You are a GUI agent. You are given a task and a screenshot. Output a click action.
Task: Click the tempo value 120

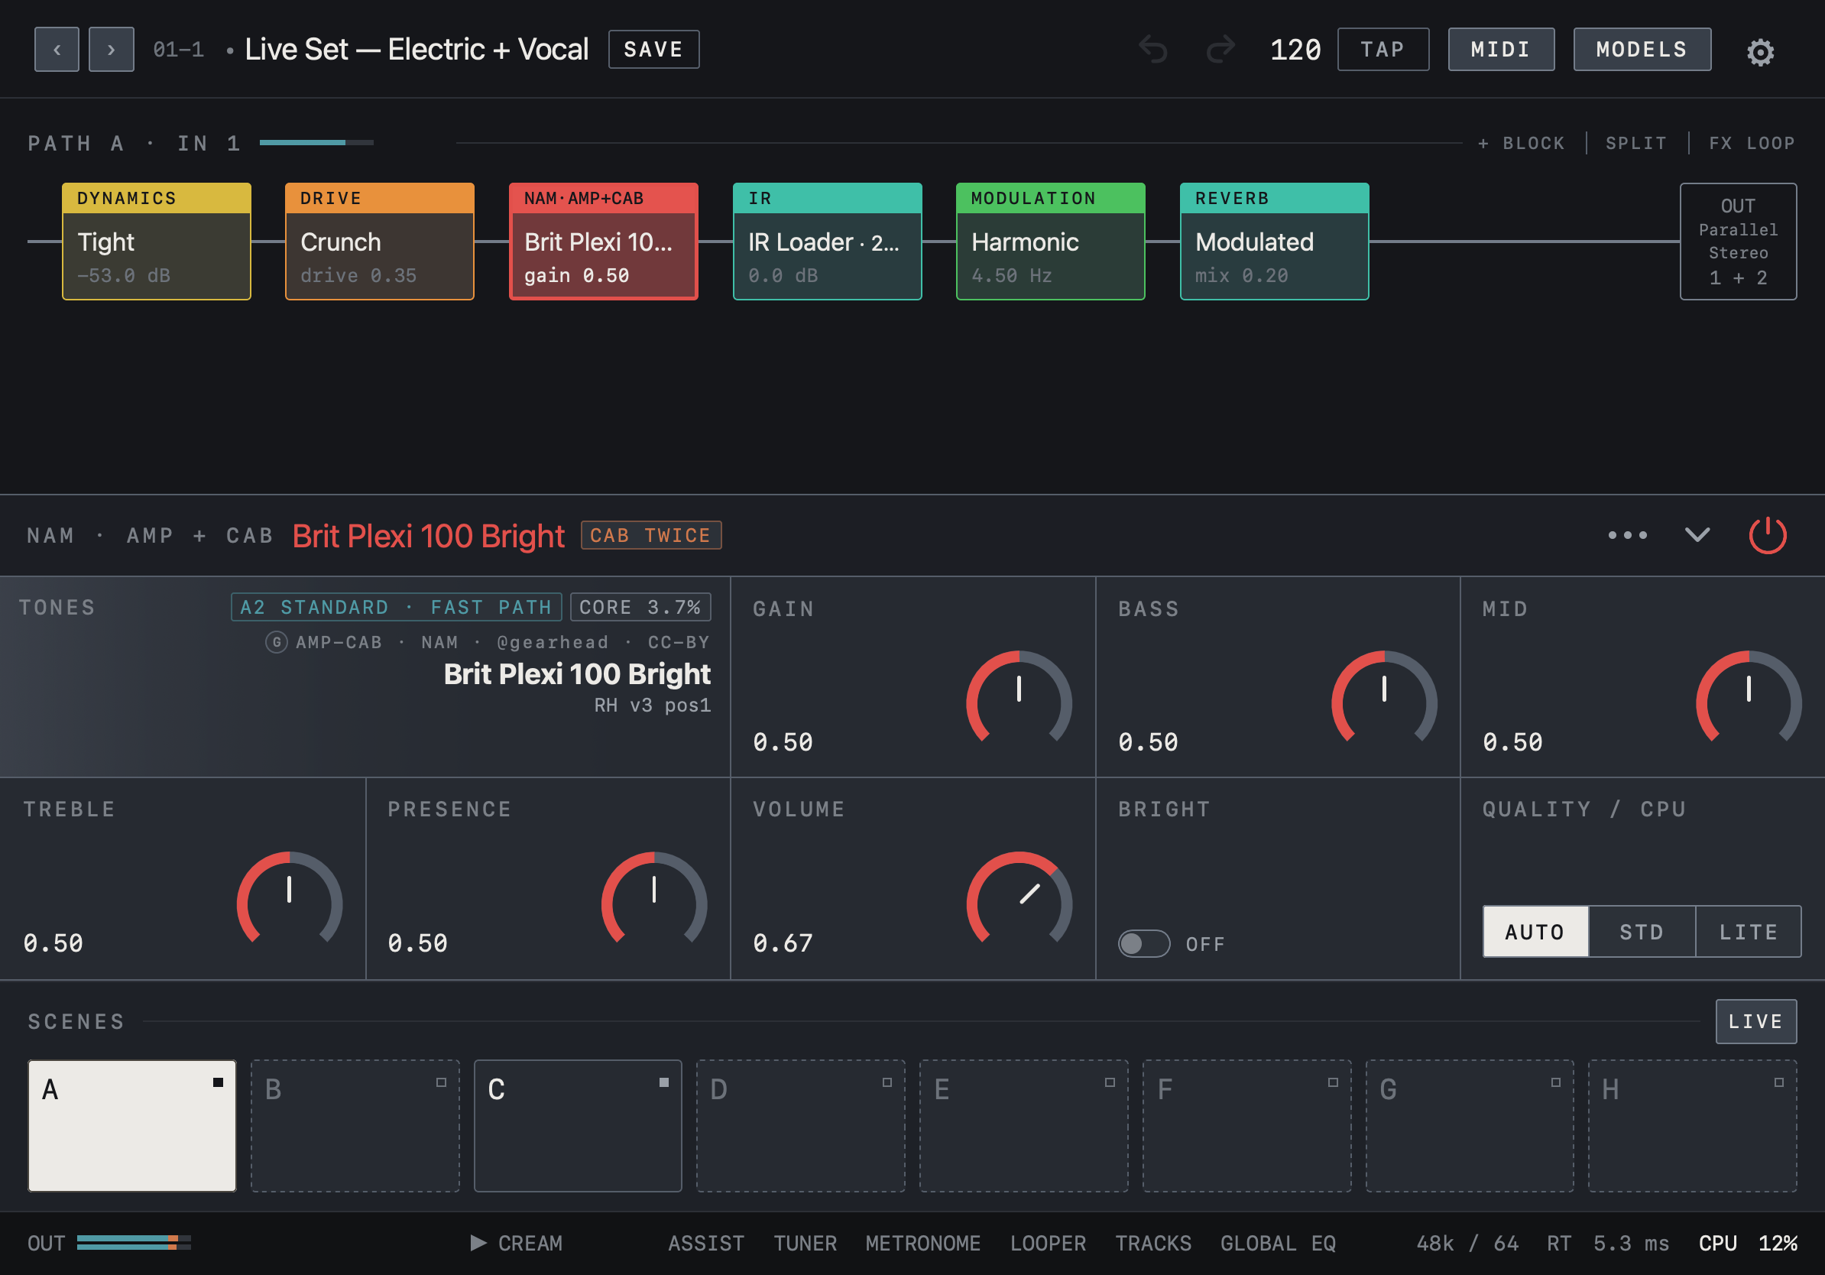tap(1295, 49)
